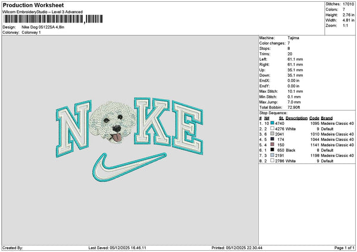Click the black swatch beside 650 Black
357x252 pixels.
273,150
